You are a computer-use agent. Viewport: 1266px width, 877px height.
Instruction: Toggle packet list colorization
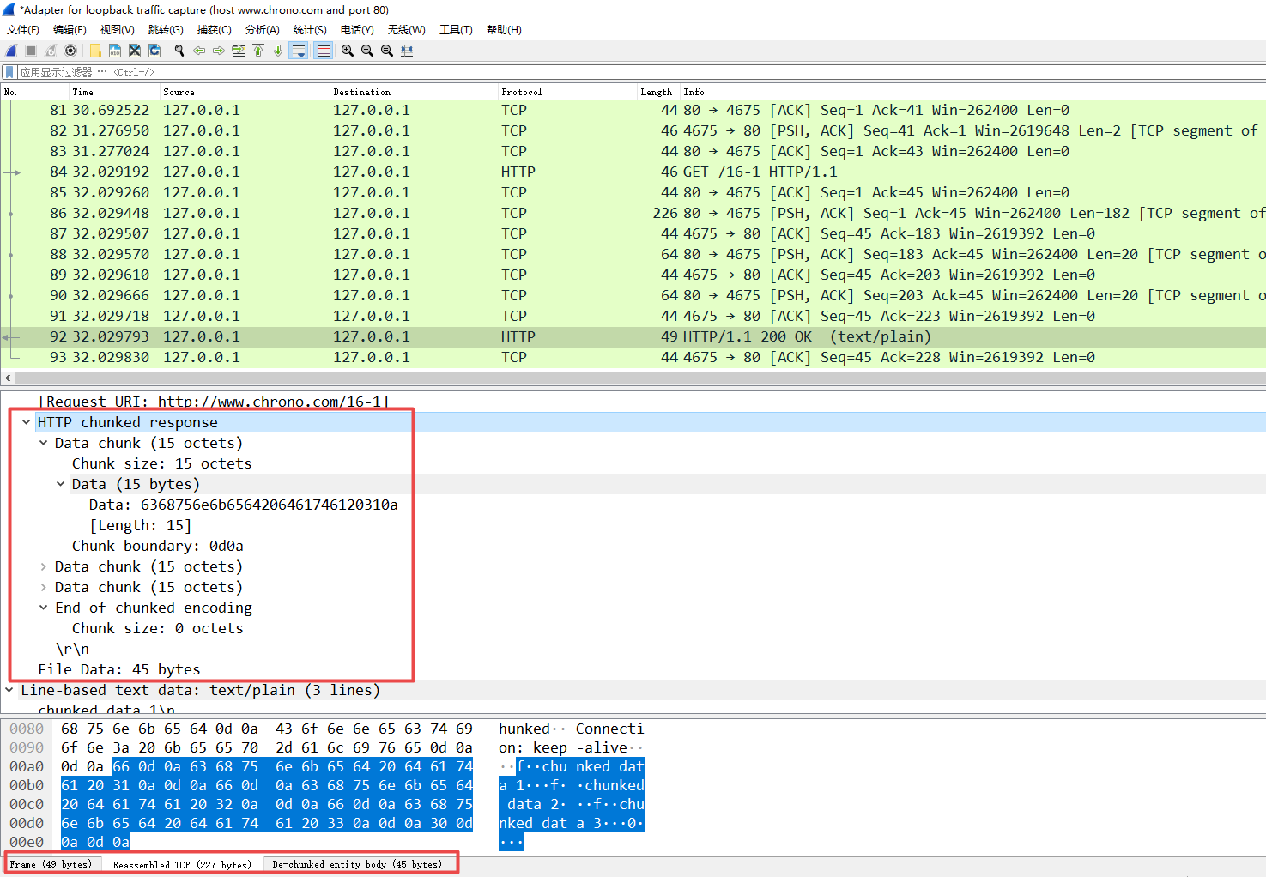[323, 51]
